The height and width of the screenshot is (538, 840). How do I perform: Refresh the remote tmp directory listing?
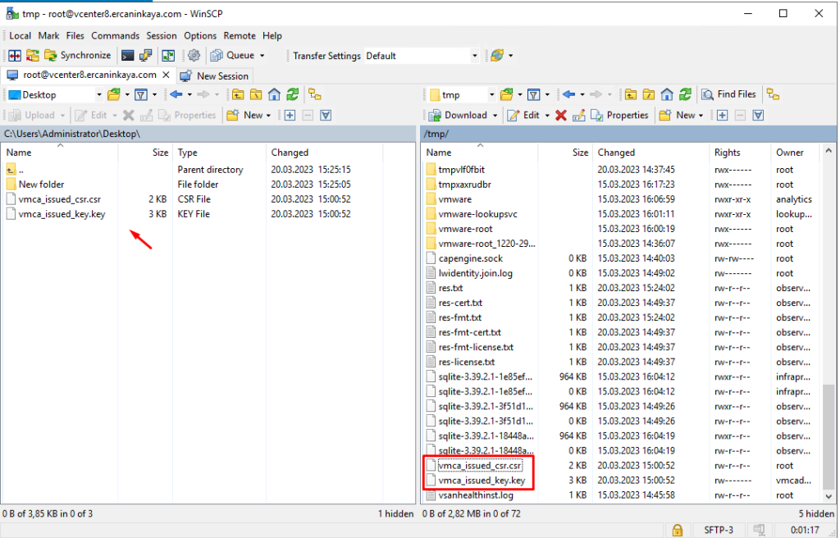pos(684,94)
